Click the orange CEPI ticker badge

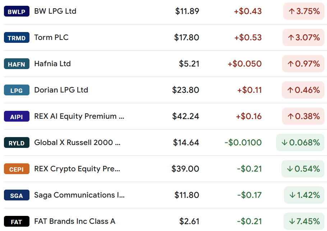click(x=17, y=169)
